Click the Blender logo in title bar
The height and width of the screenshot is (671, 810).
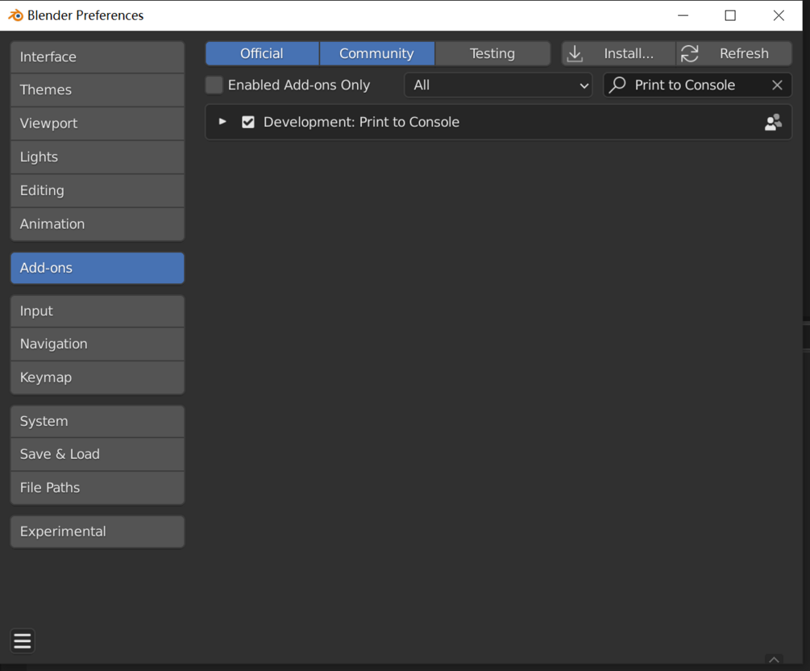15,15
